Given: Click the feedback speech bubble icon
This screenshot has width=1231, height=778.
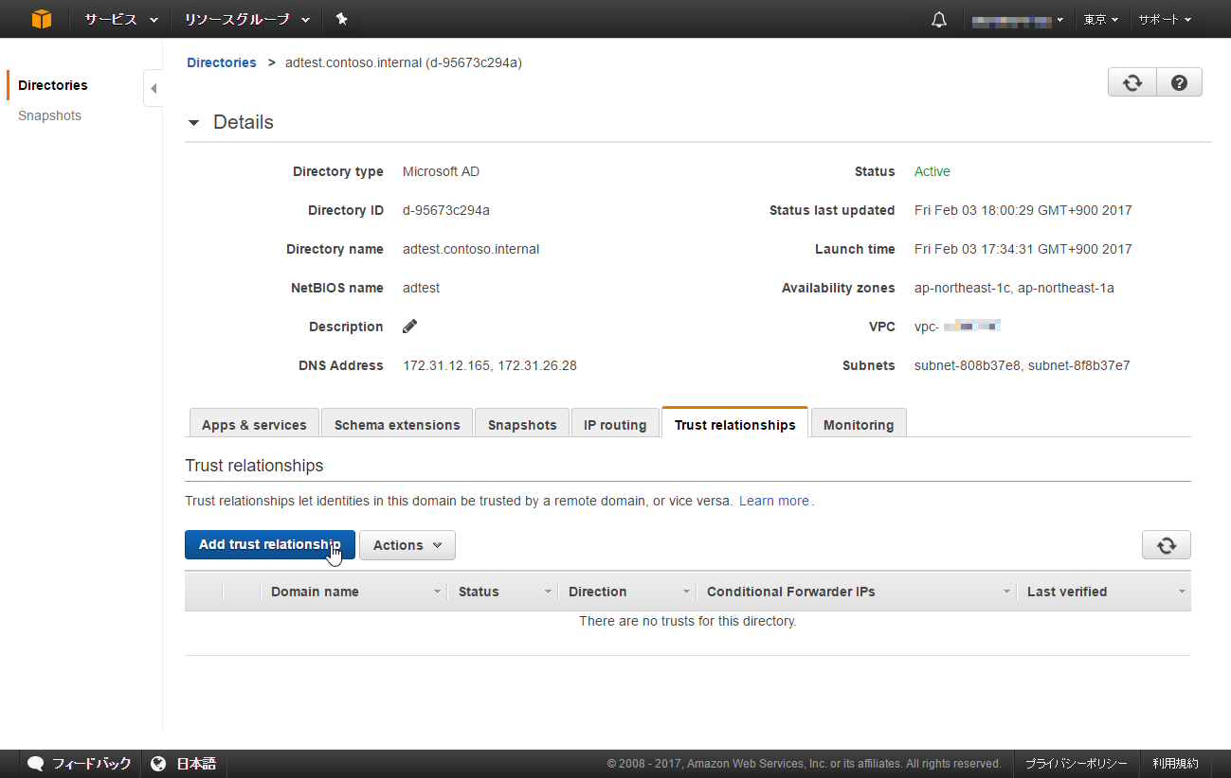Looking at the screenshot, I should pos(36,764).
